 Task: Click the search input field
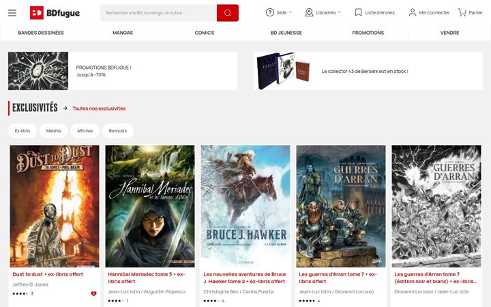[158, 13]
